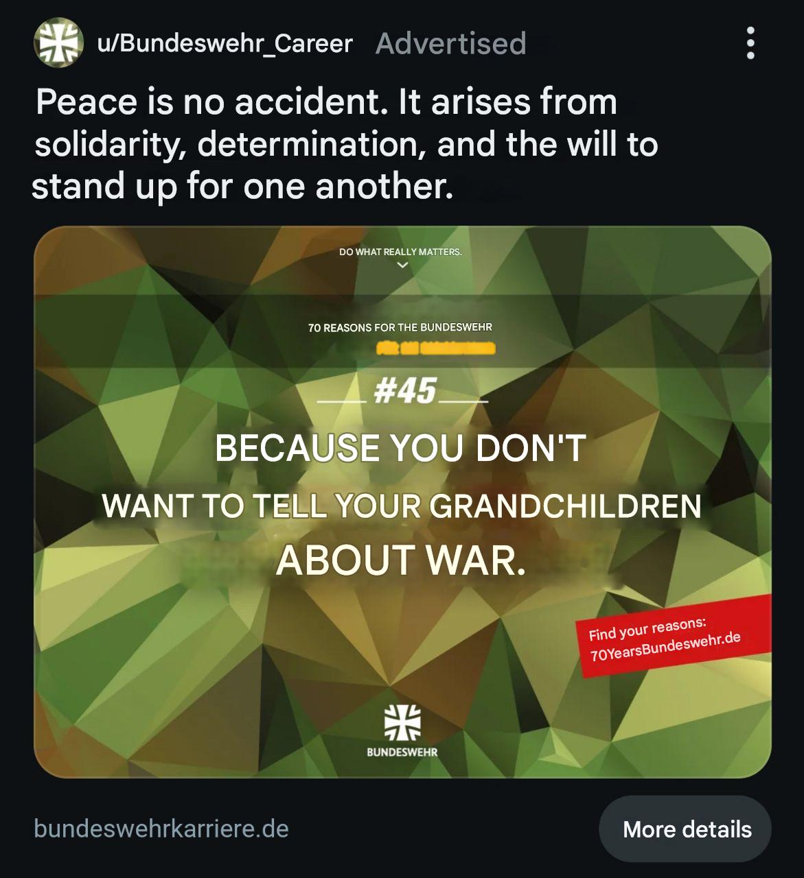This screenshot has height=878, width=804.
Task: Visit the u/Bundeswehr_Career username link
Action: (x=225, y=43)
